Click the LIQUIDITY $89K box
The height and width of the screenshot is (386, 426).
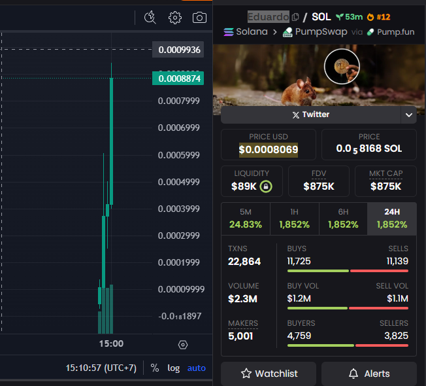point(252,181)
